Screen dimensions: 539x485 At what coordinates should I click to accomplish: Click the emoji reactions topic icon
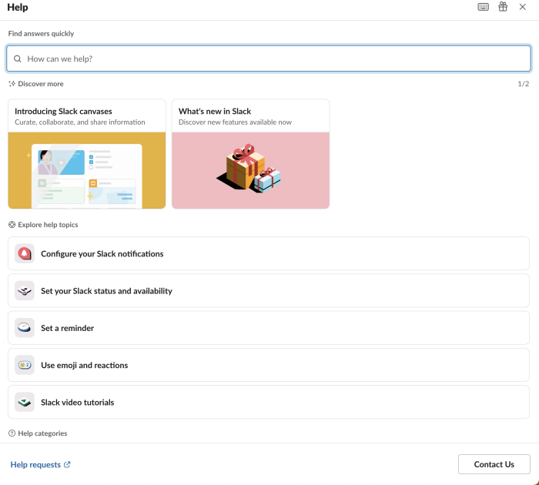tap(25, 365)
